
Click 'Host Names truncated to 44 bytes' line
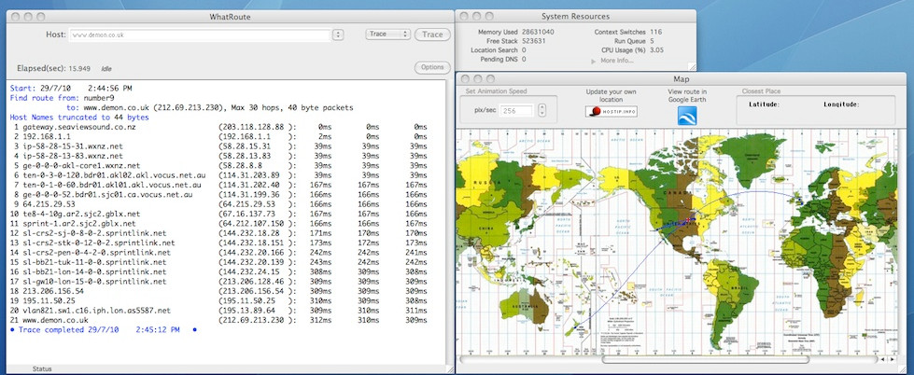(79, 117)
